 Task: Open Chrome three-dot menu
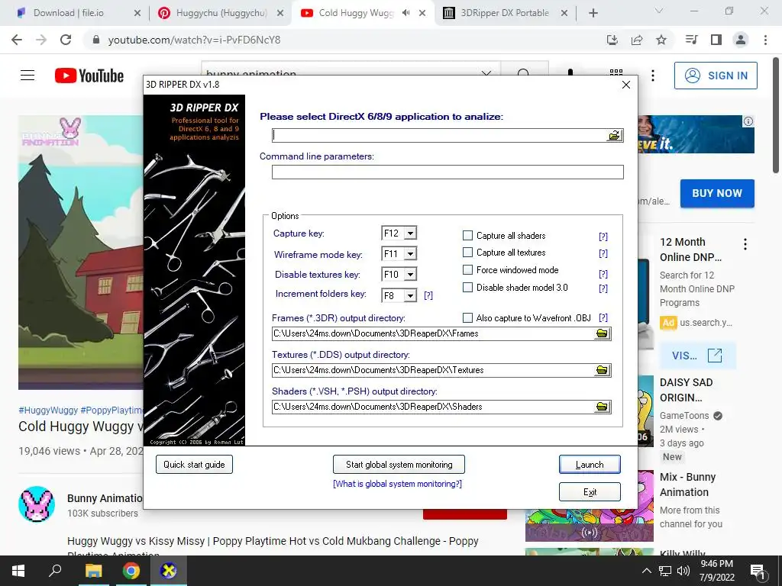pos(765,40)
